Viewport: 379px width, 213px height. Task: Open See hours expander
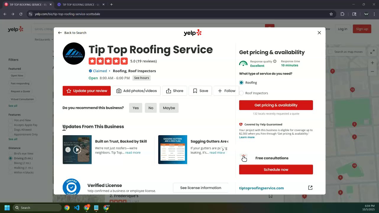[x=142, y=78]
